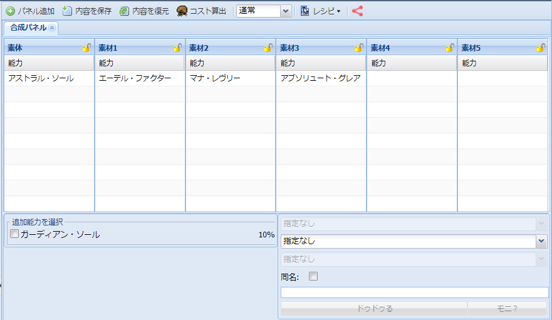This screenshot has width=552, height=320.
Task: Check the ガーディアン・ソール ability checkbox
Action: coord(14,234)
